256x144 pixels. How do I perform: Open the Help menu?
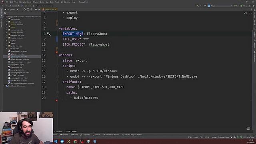click(74, 2)
